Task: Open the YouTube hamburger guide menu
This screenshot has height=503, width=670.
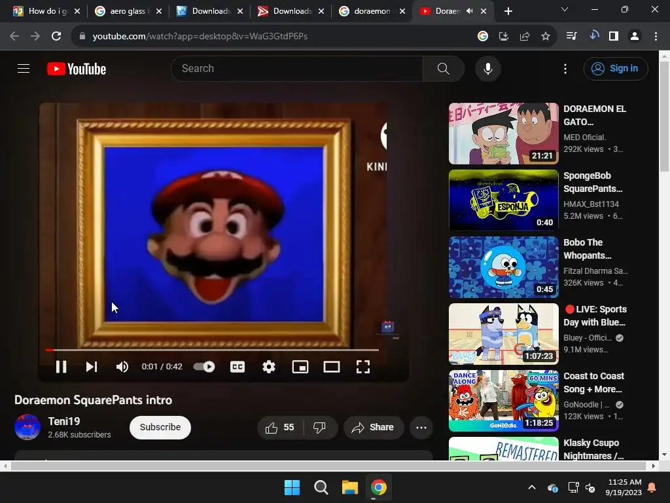Action: pyautogui.click(x=24, y=68)
